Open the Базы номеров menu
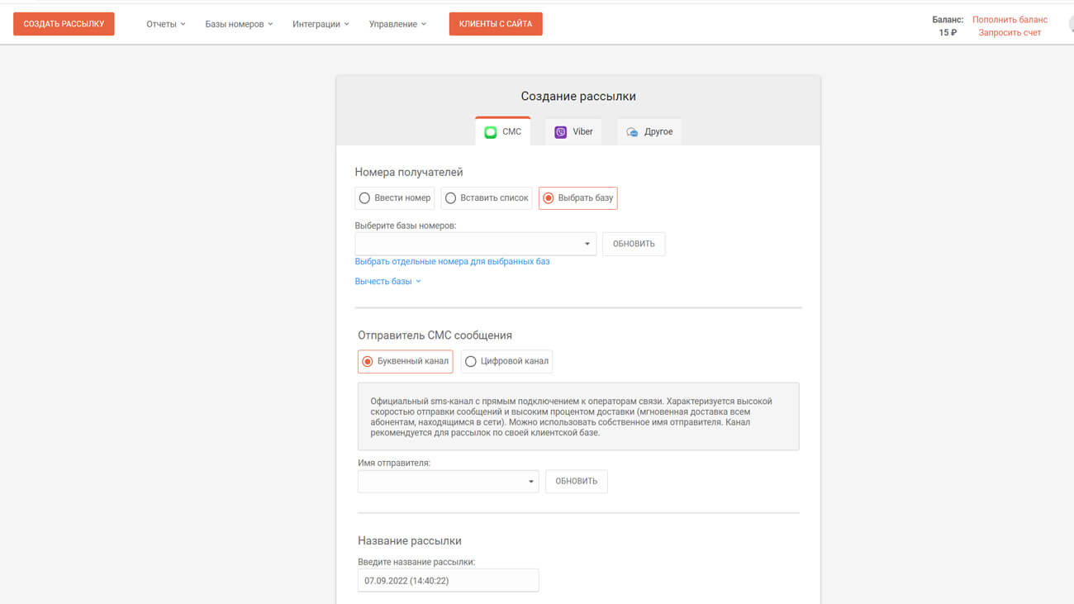Image resolution: width=1074 pixels, height=604 pixels. (x=239, y=24)
